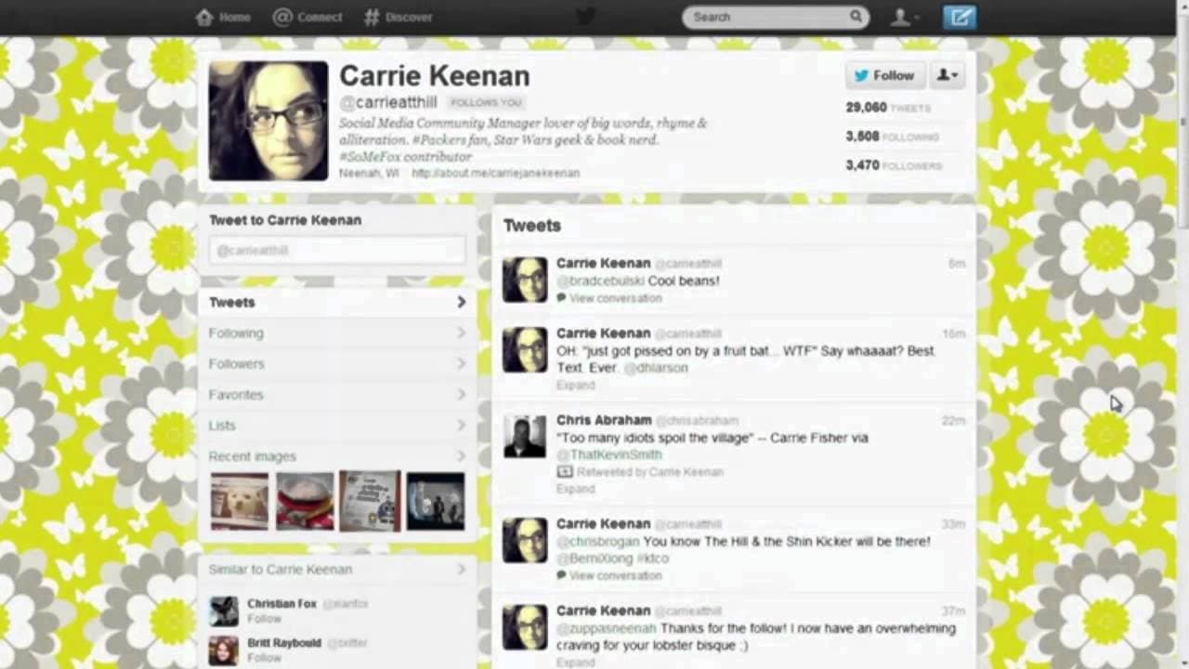Open the account menu in top bar
Viewport: 1189px width, 669px height.
[x=904, y=17]
